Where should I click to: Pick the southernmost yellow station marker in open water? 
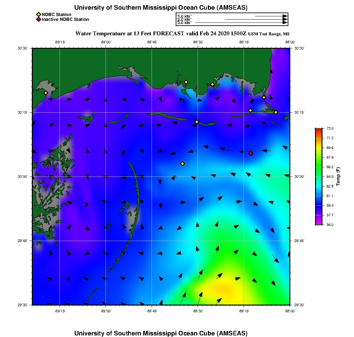[x=182, y=164]
